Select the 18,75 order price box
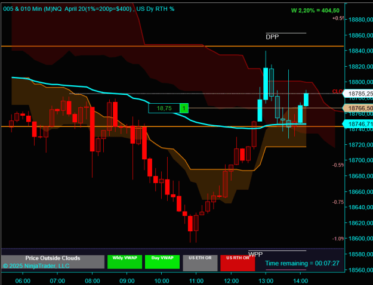Viewport: 373px width, 285px height. tap(164, 109)
